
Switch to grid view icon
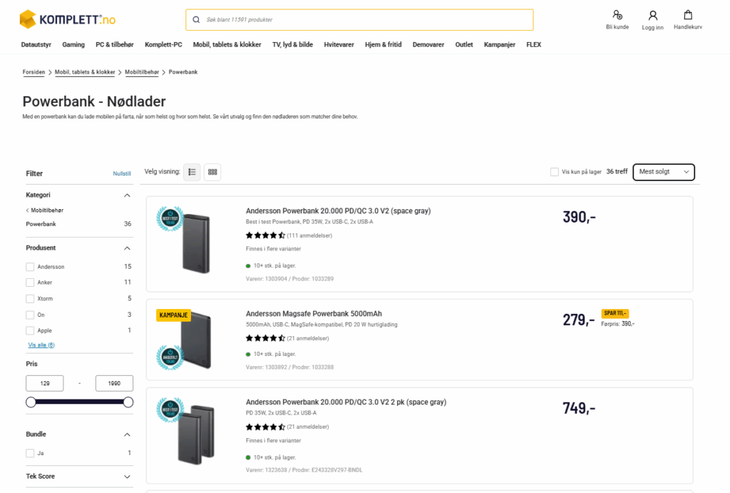coord(212,172)
